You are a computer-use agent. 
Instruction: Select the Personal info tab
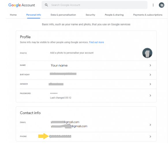coord(34,15)
